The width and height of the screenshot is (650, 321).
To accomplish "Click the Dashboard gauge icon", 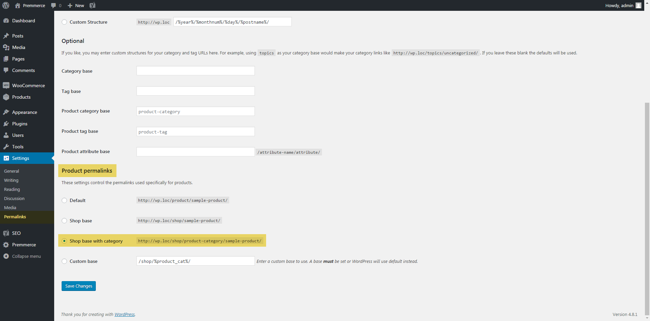I will (x=6, y=21).
